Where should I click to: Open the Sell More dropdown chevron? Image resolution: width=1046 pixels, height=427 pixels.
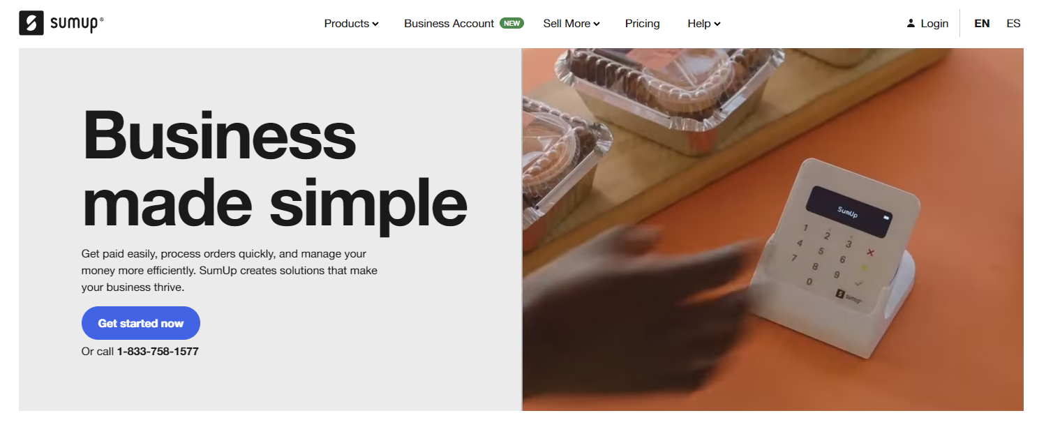[x=597, y=24]
